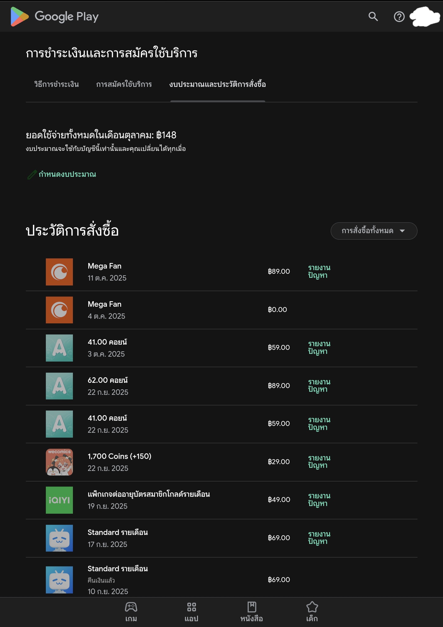Click the iQIYI app thumbnail

59,500
